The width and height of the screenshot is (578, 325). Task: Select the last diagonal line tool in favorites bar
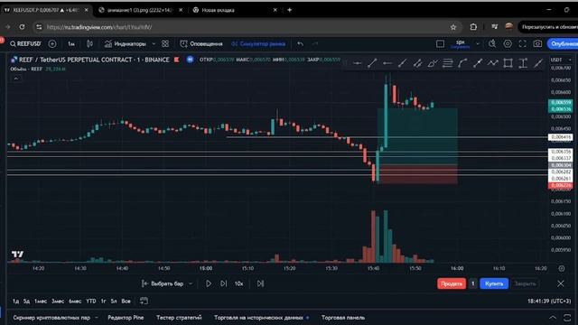pos(538,63)
